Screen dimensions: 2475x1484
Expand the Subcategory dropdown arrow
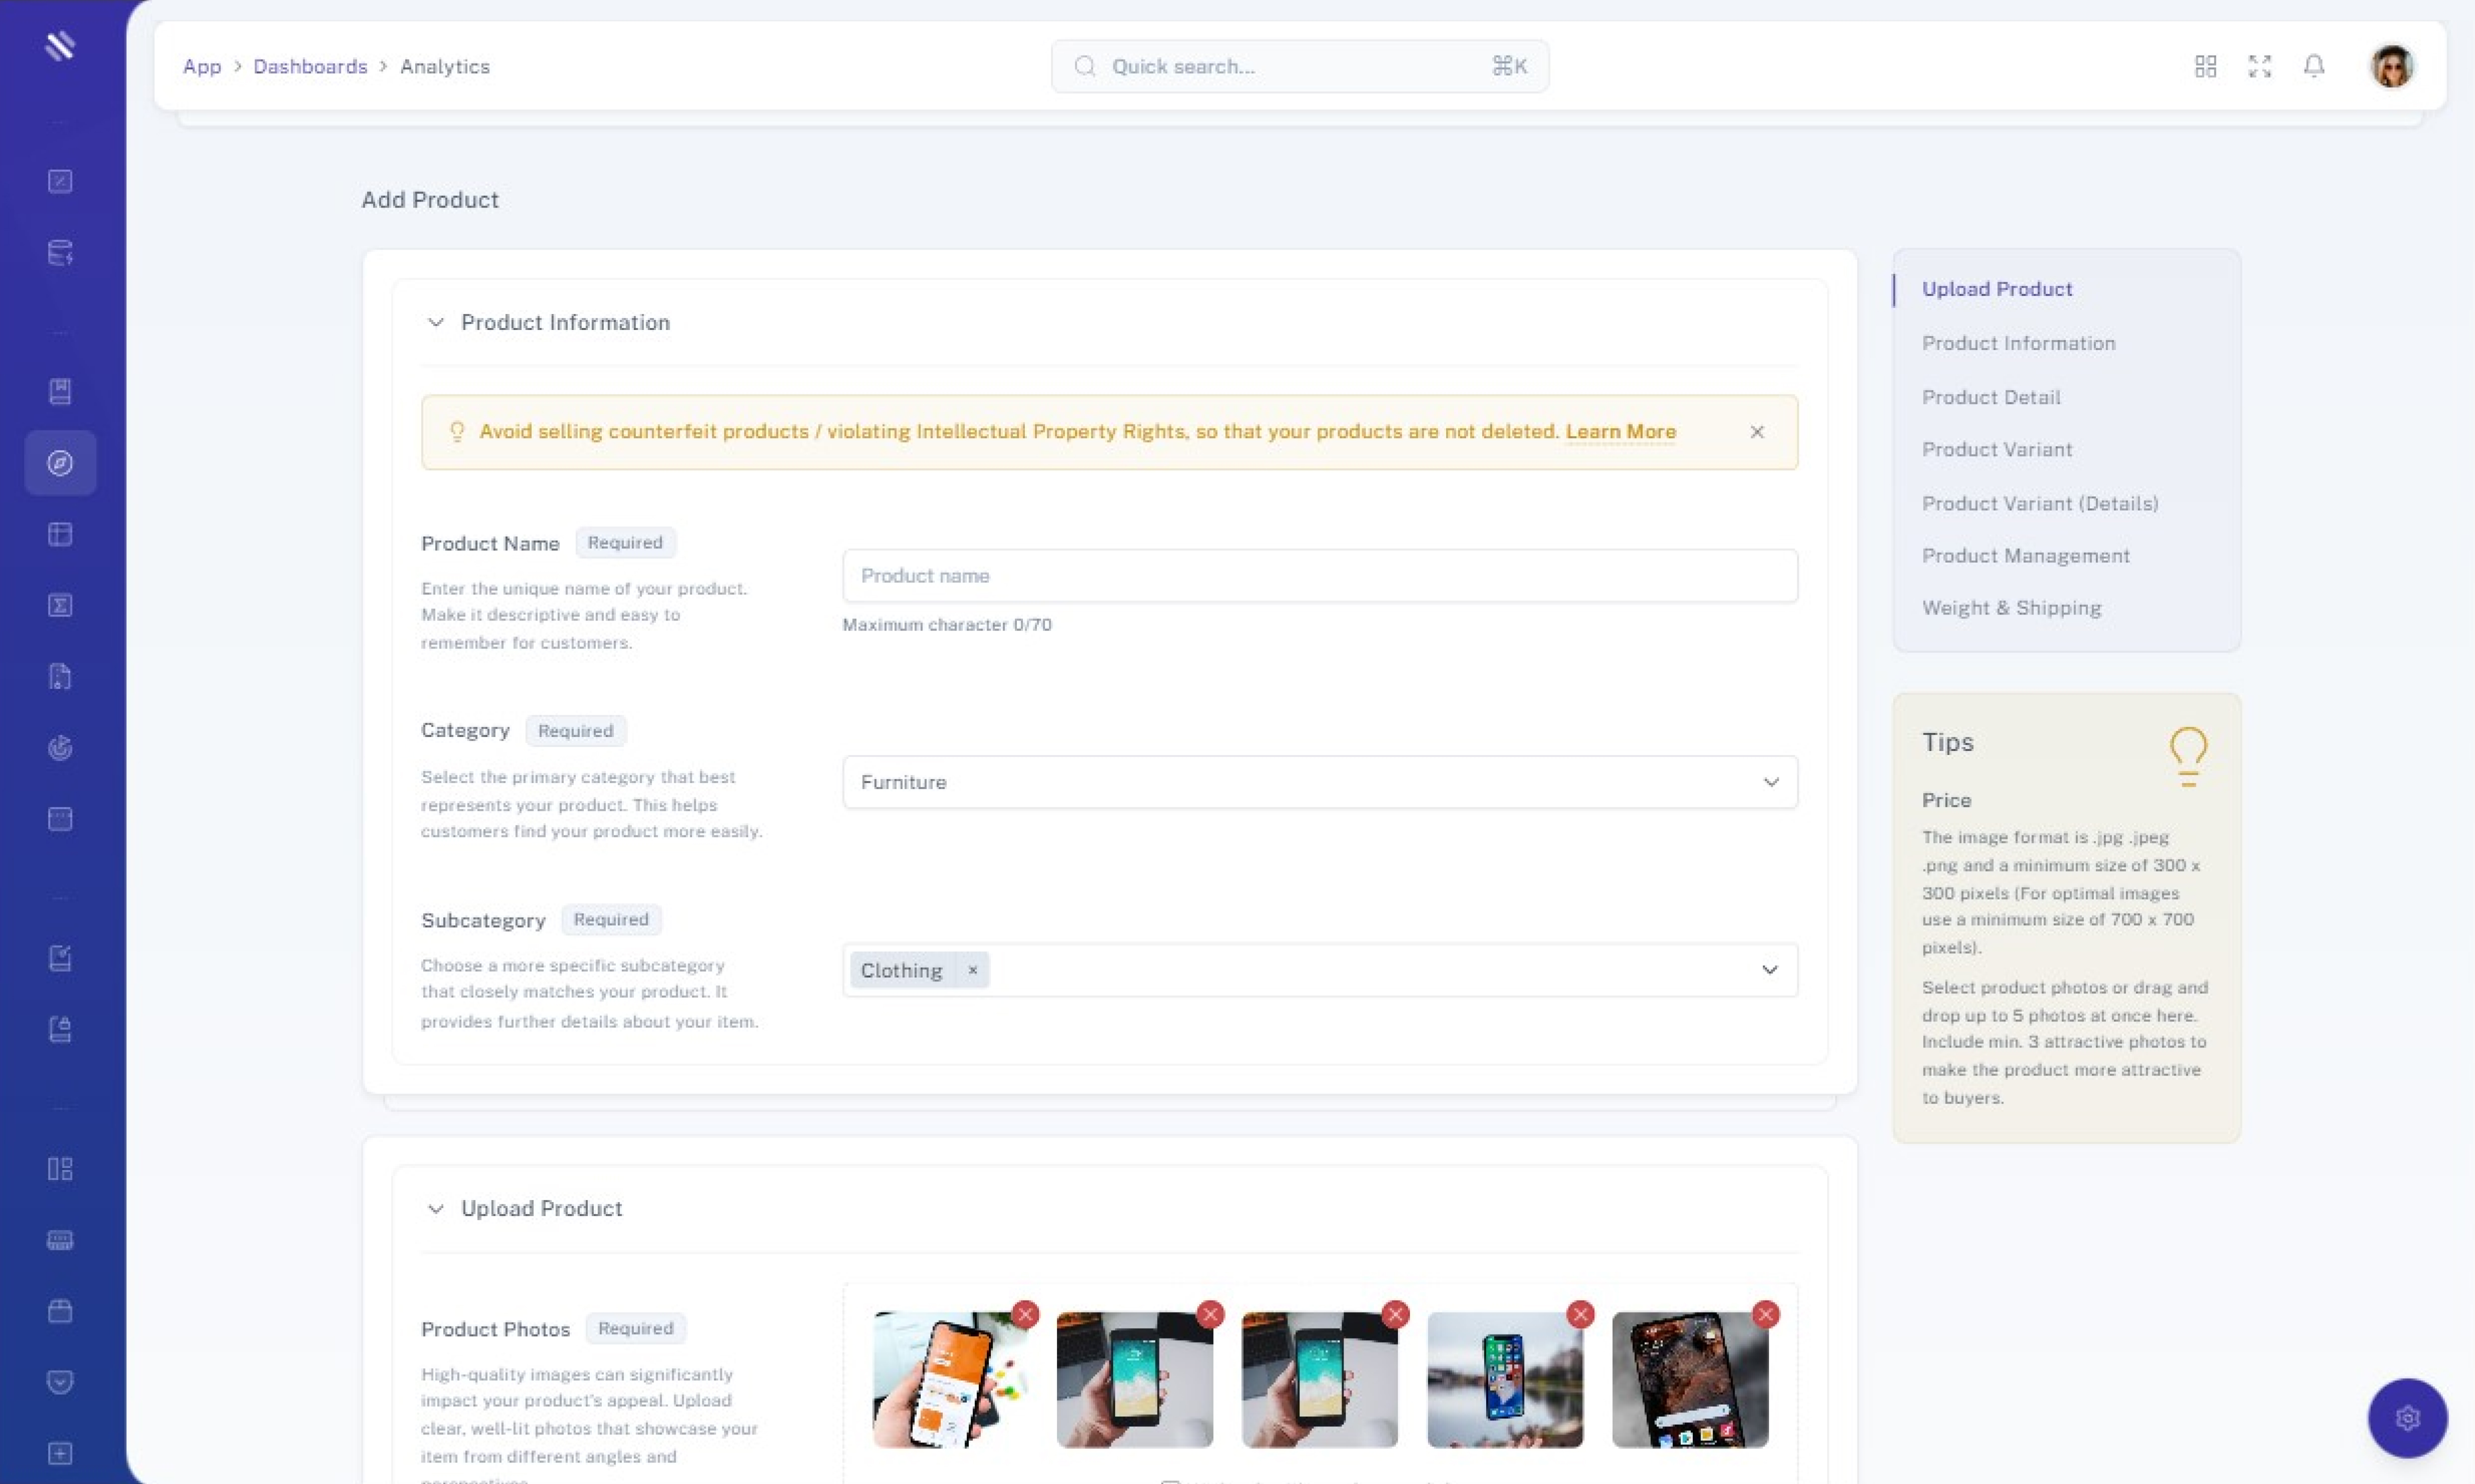[x=1769, y=970]
